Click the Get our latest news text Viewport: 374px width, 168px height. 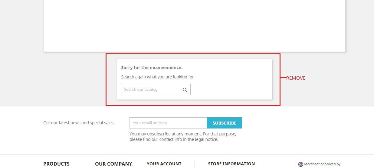click(x=78, y=123)
